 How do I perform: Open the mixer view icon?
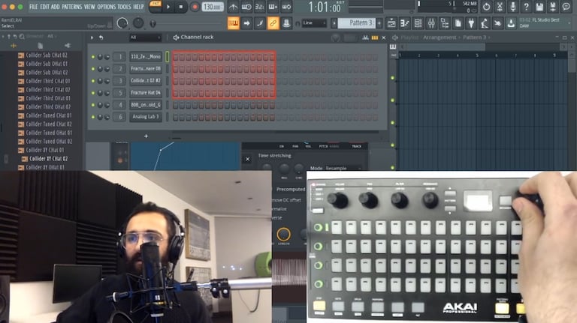tap(431, 23)
